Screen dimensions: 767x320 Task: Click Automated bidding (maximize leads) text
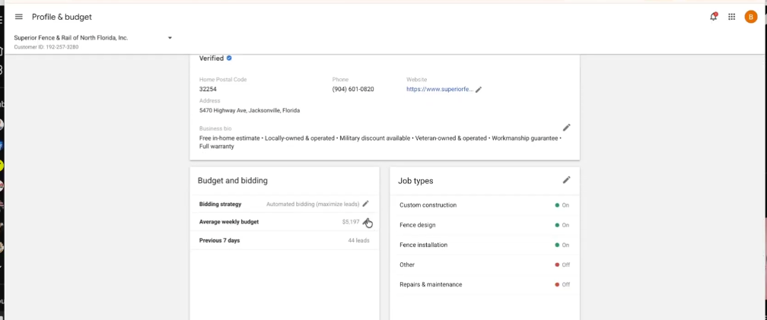pos(313,204)
